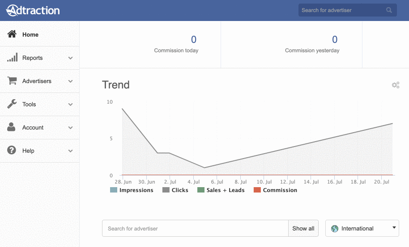The height and width of the screenshot is (247, 409).
Task: Open the International country dropdown
Action: pos(362,228)
